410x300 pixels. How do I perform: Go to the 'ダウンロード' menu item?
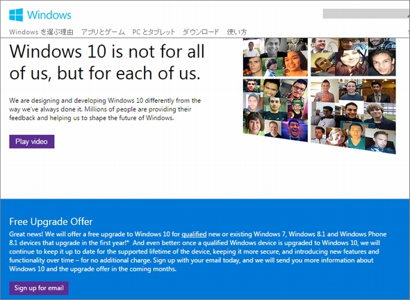201,32
